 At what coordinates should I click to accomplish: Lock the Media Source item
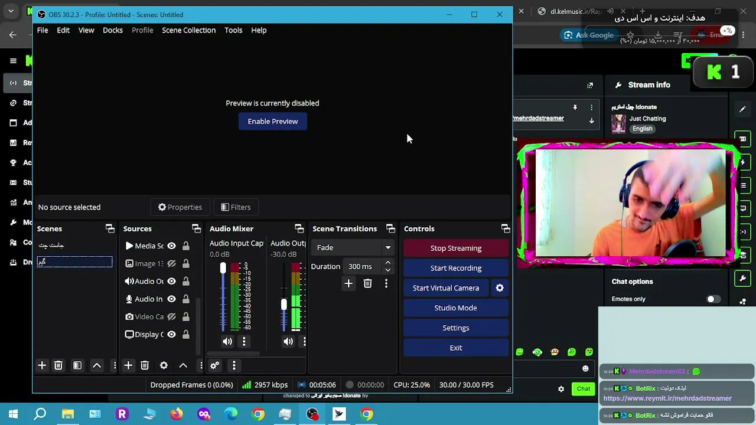click(x=186, y=246)
